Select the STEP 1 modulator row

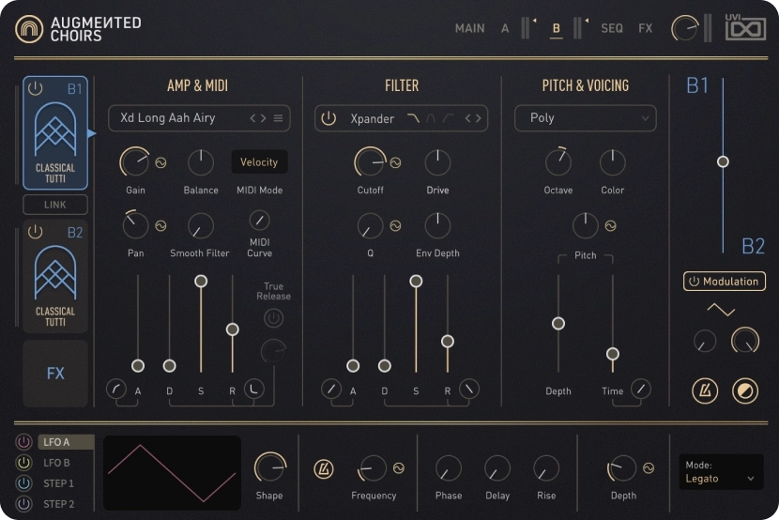point(57,483)
